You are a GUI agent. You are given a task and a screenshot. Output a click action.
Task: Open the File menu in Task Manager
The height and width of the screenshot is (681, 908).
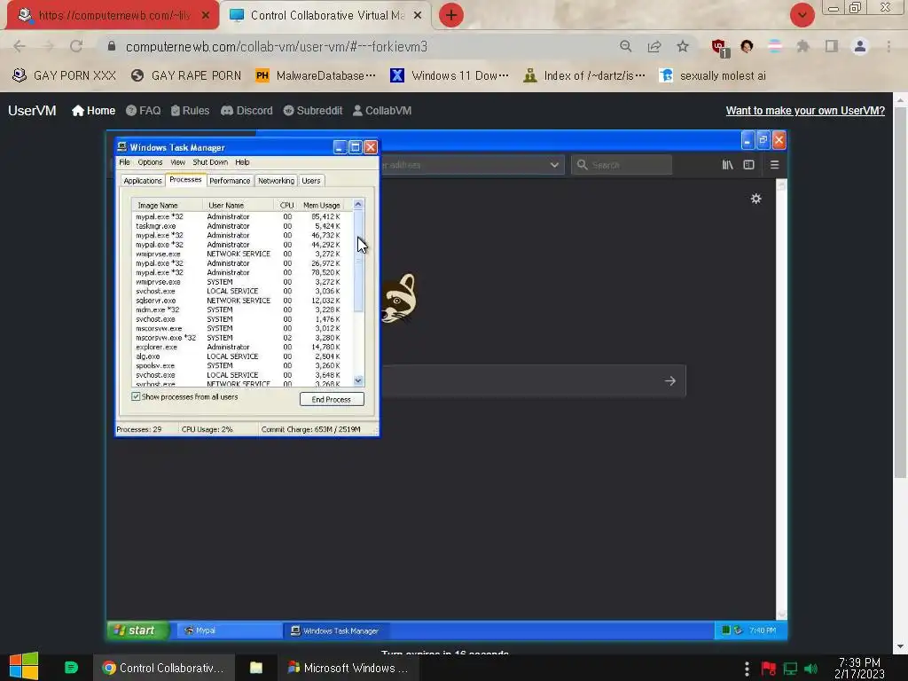click(x=124, y=162)
